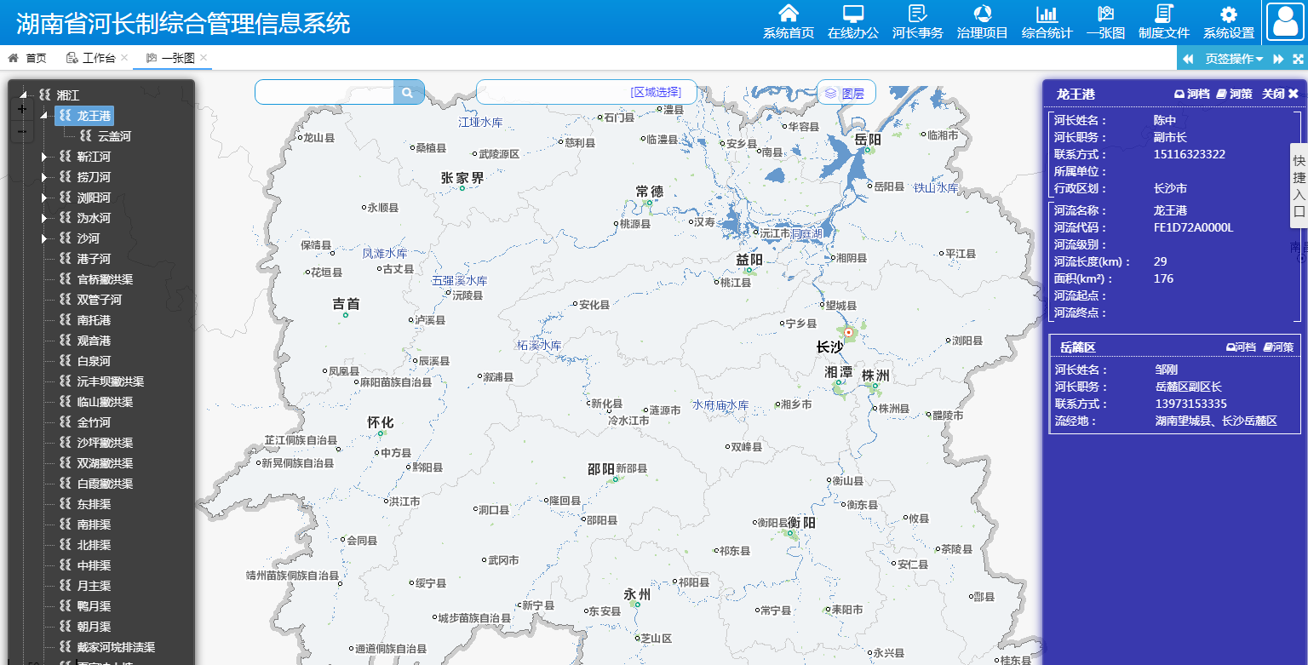Close the 一张图 tab
Image resolution: width=1308 pixels, height=665 pixels.
(204, 58)
